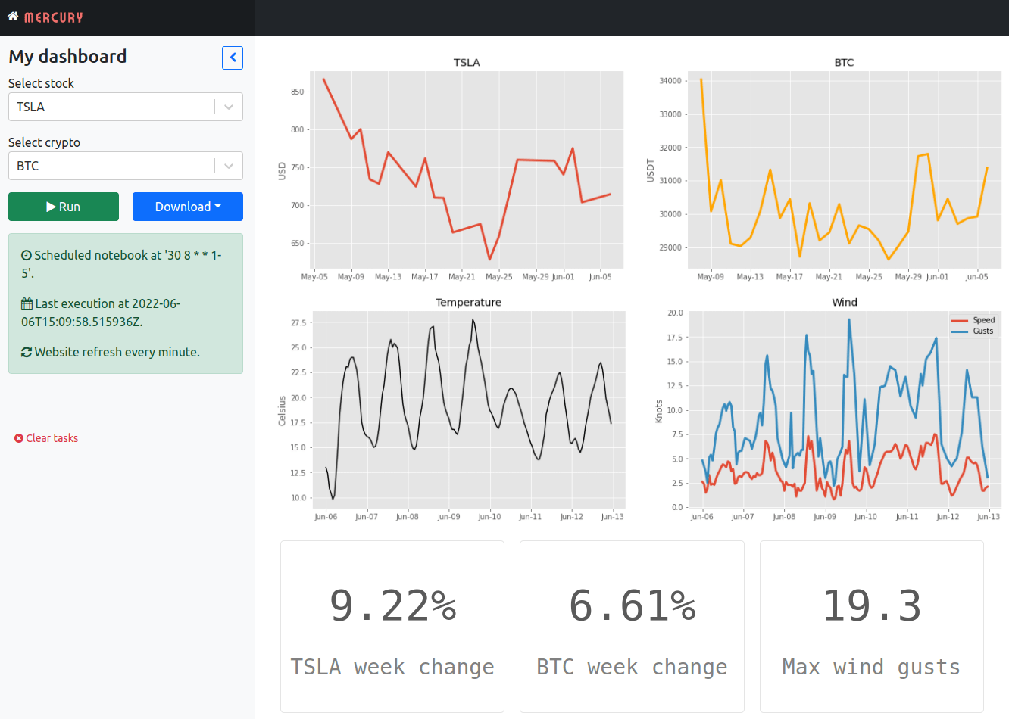Screen dimensions: 1009x719
Task: Click the play icon inside the Run button
Action: [x=50, y=206]
